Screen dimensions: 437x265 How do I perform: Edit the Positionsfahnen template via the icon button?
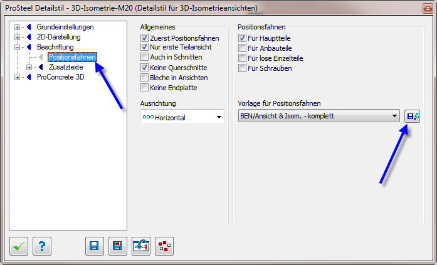pyautogui.click(x=412, y=116)
